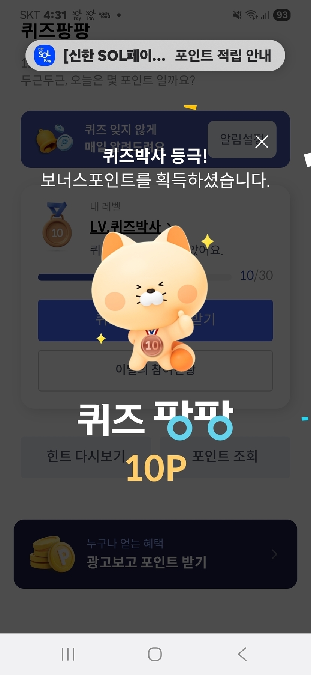Tap the SOL Pay notification app icon
The width and height of the screenshot is (311, 675).
pyautogui.click(x=45, y=56)
